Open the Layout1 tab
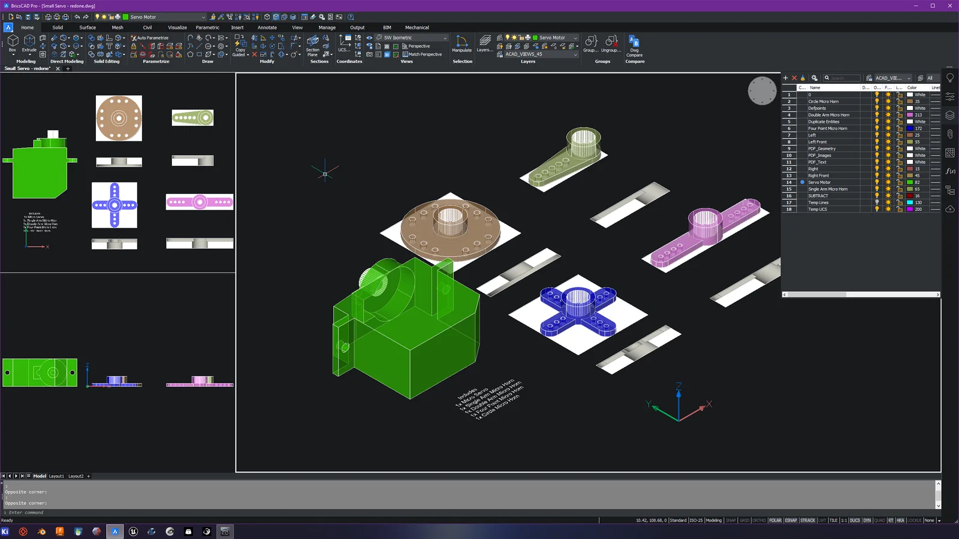This screenshot has width=959, height=539. [x=56, y=476]
